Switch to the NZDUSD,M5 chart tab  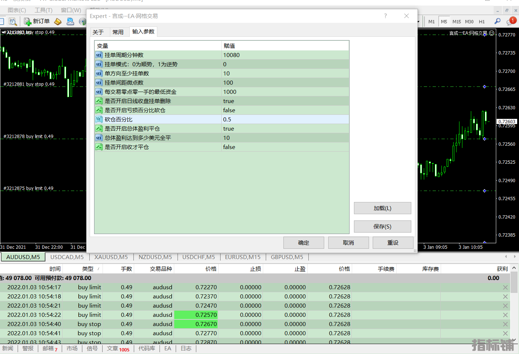click(x=155, y=257)
